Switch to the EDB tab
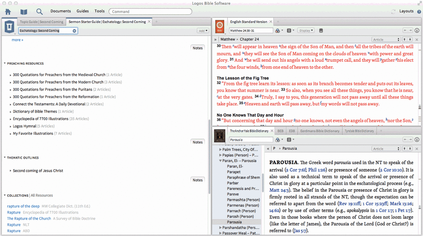The height and width of the screenshot is (236, 423). [x=292, y=131]
